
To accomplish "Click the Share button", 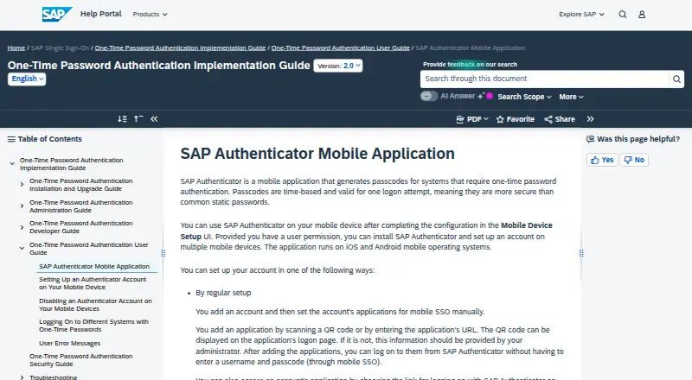I will point(560,119).
